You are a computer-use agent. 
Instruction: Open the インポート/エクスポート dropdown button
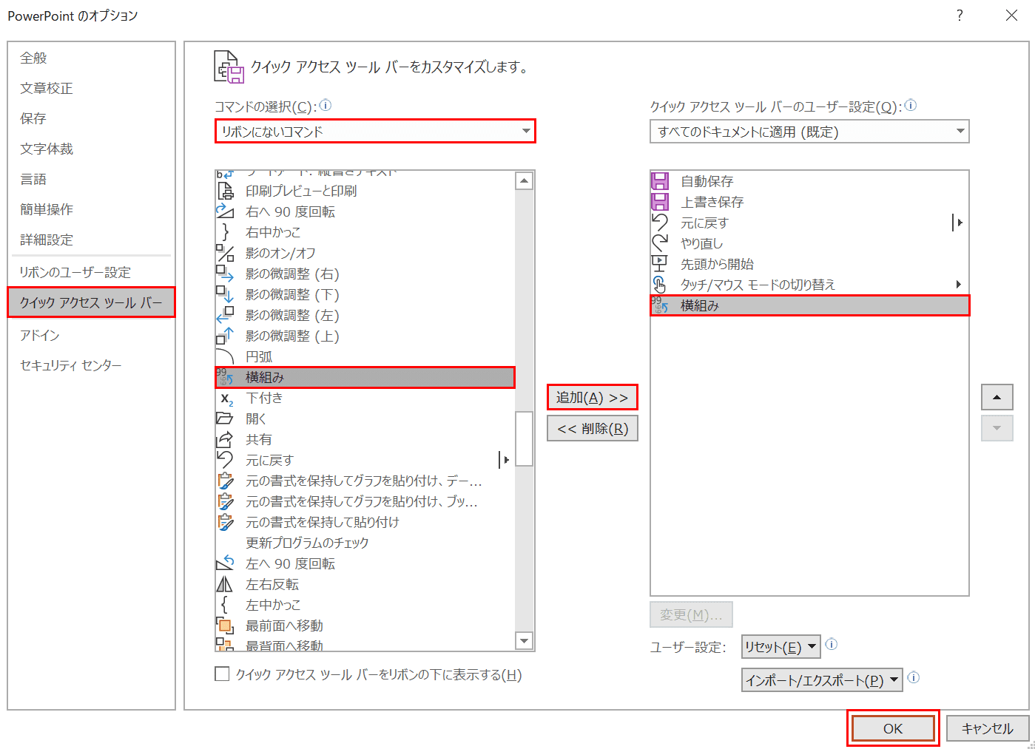tap(822, 680)
